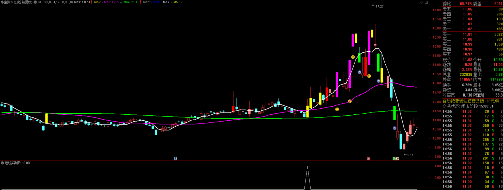Click the MA5 label
This screenshot has width=503, height=190.
[x=147, y=2]
